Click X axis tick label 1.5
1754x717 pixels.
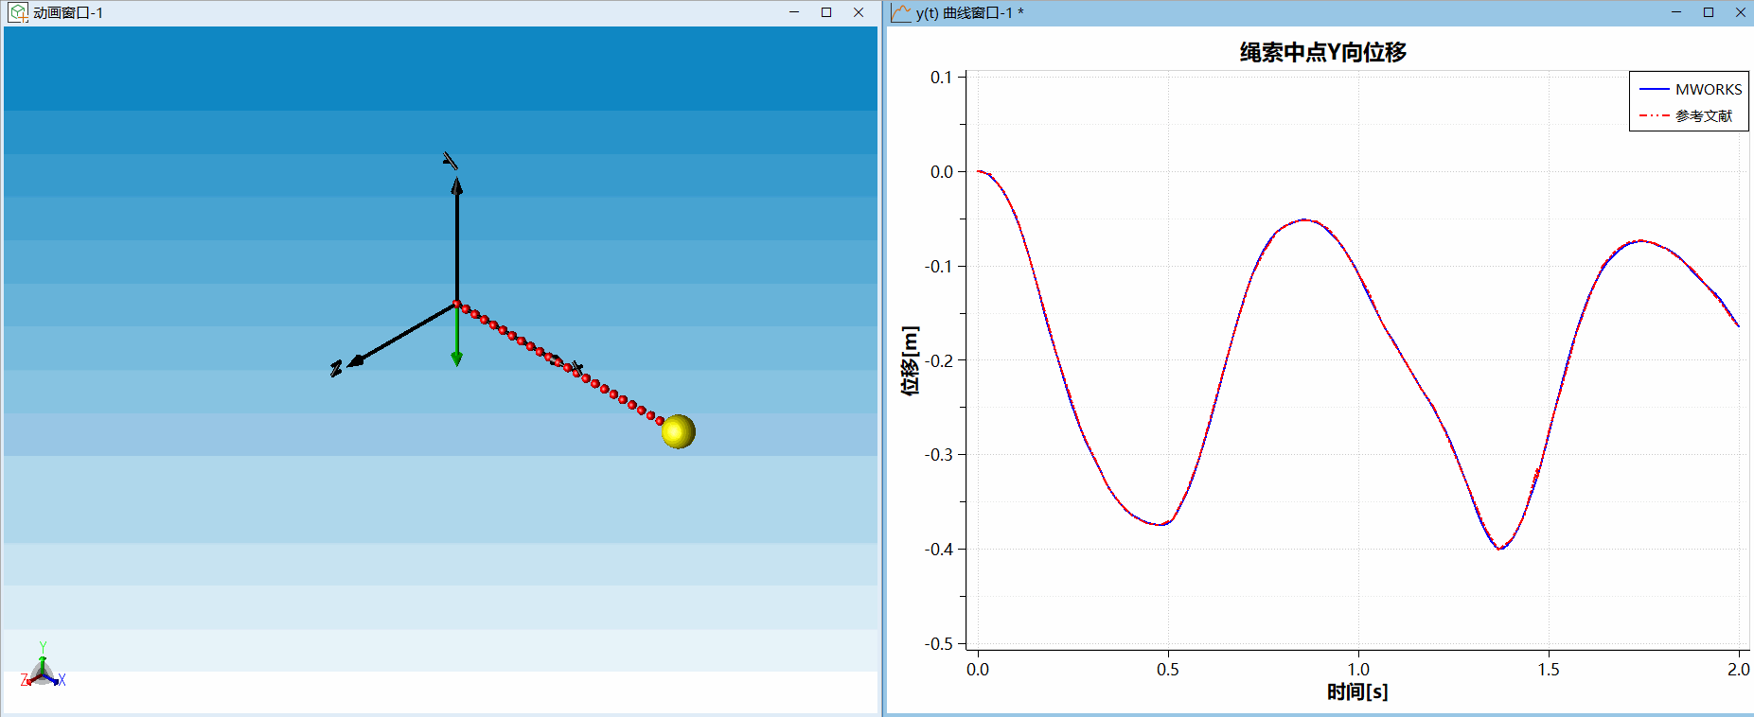(x=1549, y=670)
